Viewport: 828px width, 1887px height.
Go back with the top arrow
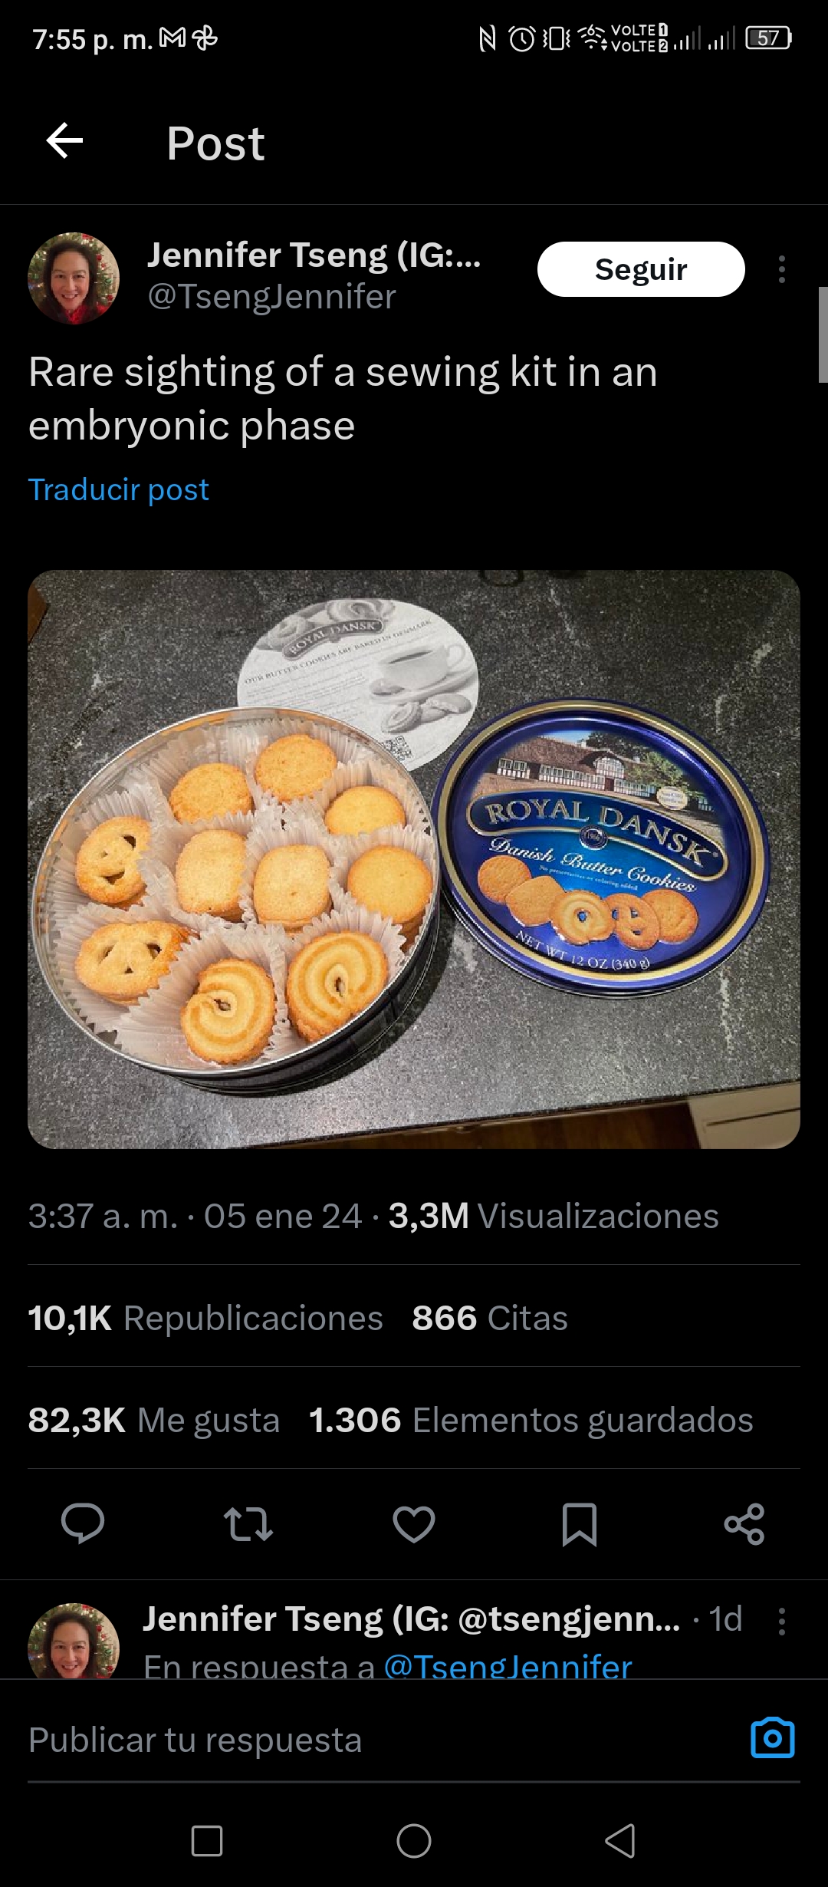64,141
